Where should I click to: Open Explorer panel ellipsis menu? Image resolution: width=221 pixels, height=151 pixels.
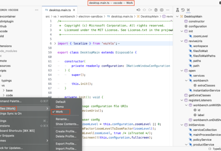pos(37,10)
